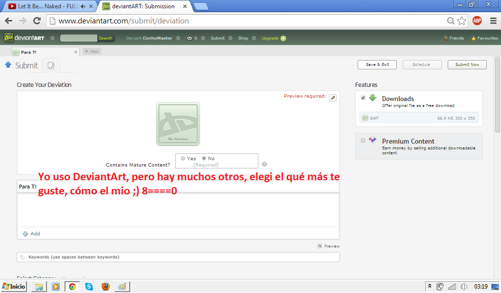Click the browser forward arrow
501x293 pixels.
click(x=23, y=21)
